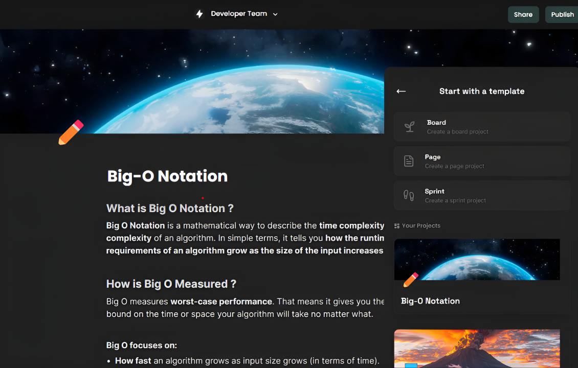Click the Sprint footsteps icon
This screenshot has width=578, height=368.
[408, 195]
